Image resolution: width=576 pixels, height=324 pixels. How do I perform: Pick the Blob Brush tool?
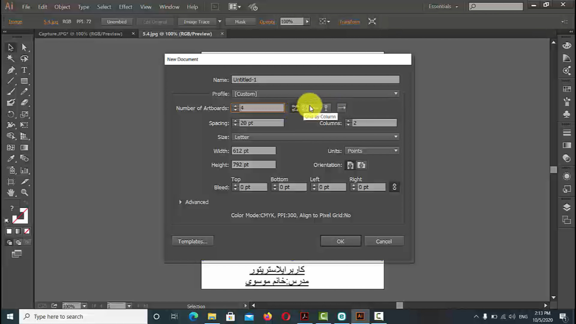click(10, 103)
